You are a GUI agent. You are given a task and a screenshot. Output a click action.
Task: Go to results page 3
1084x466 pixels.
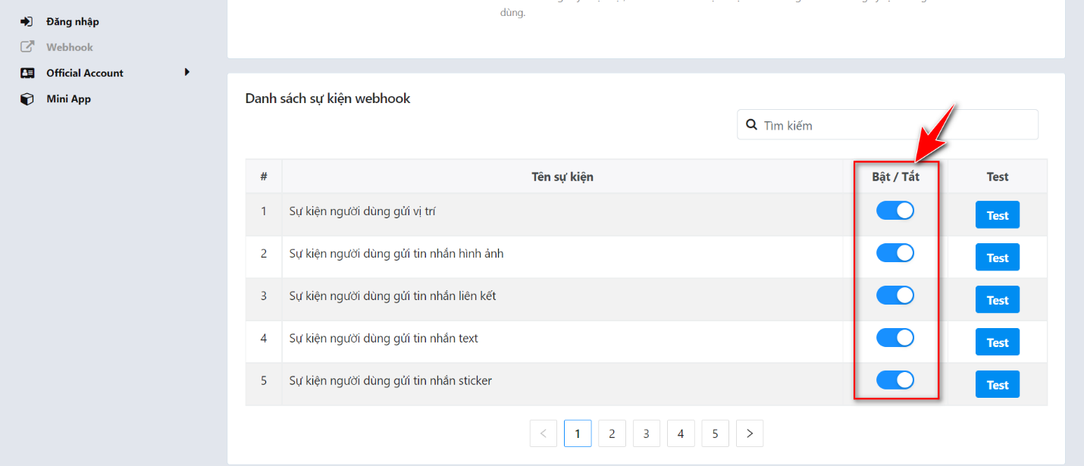click(x=646, y=433)
